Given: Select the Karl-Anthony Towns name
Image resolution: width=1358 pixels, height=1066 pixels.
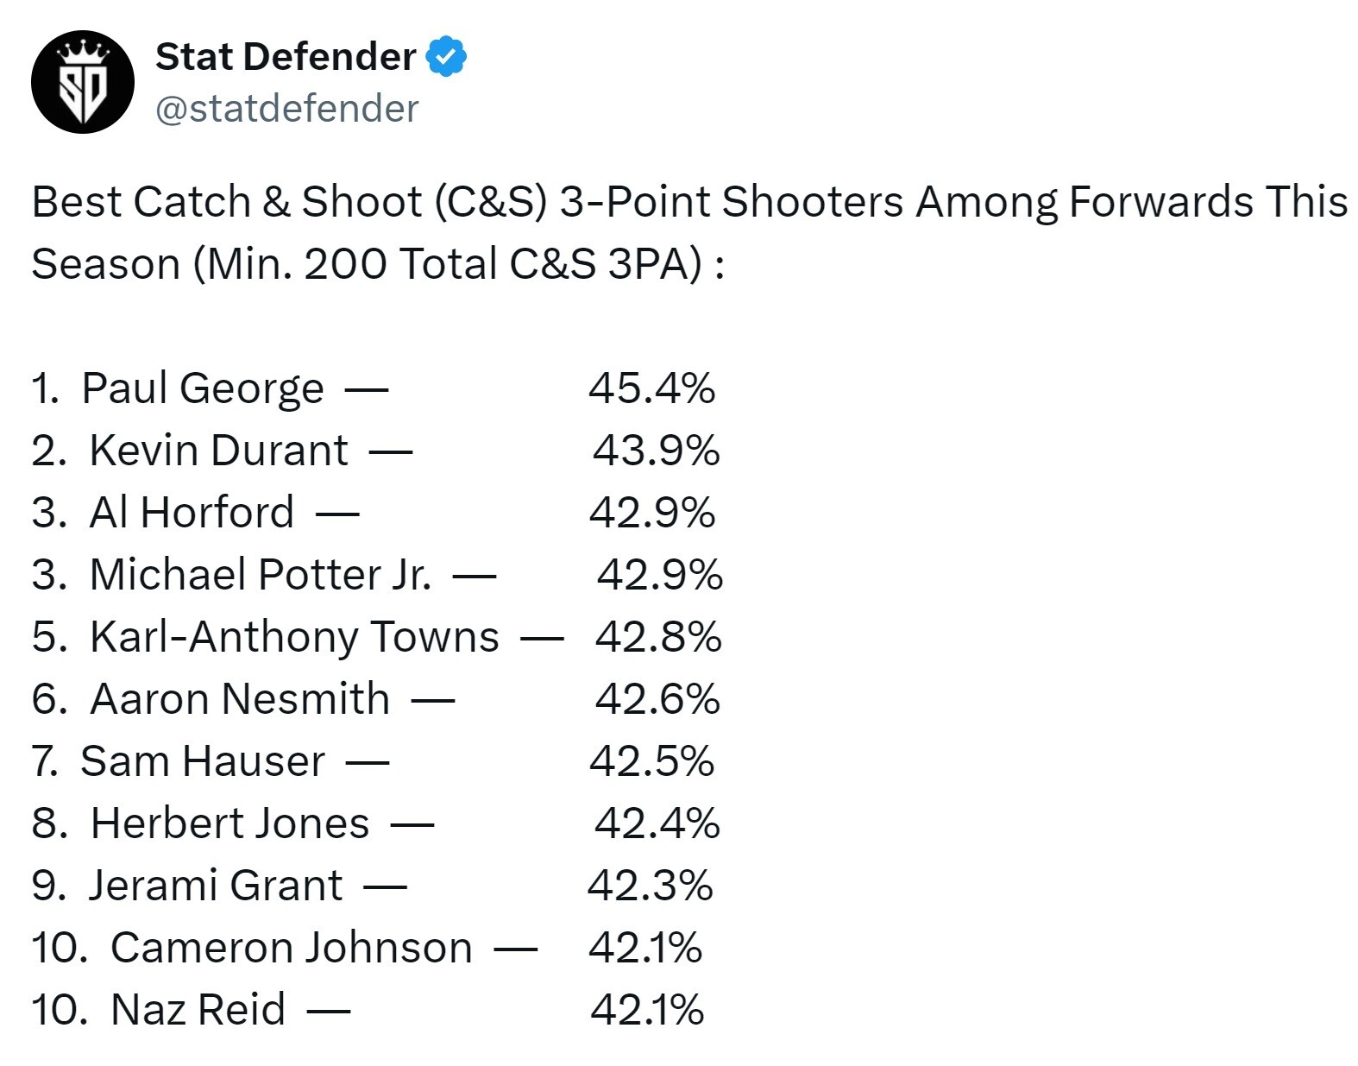Looking at the screenshot, I should [294, 637].
